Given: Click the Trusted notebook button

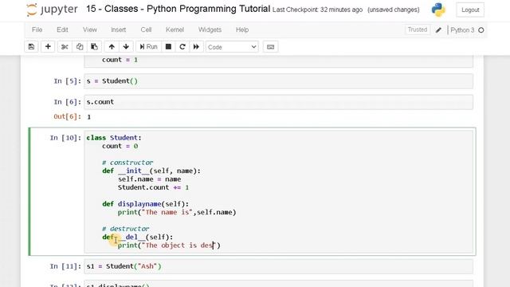Looking at the screenshot, I should [x=418, y=29].
